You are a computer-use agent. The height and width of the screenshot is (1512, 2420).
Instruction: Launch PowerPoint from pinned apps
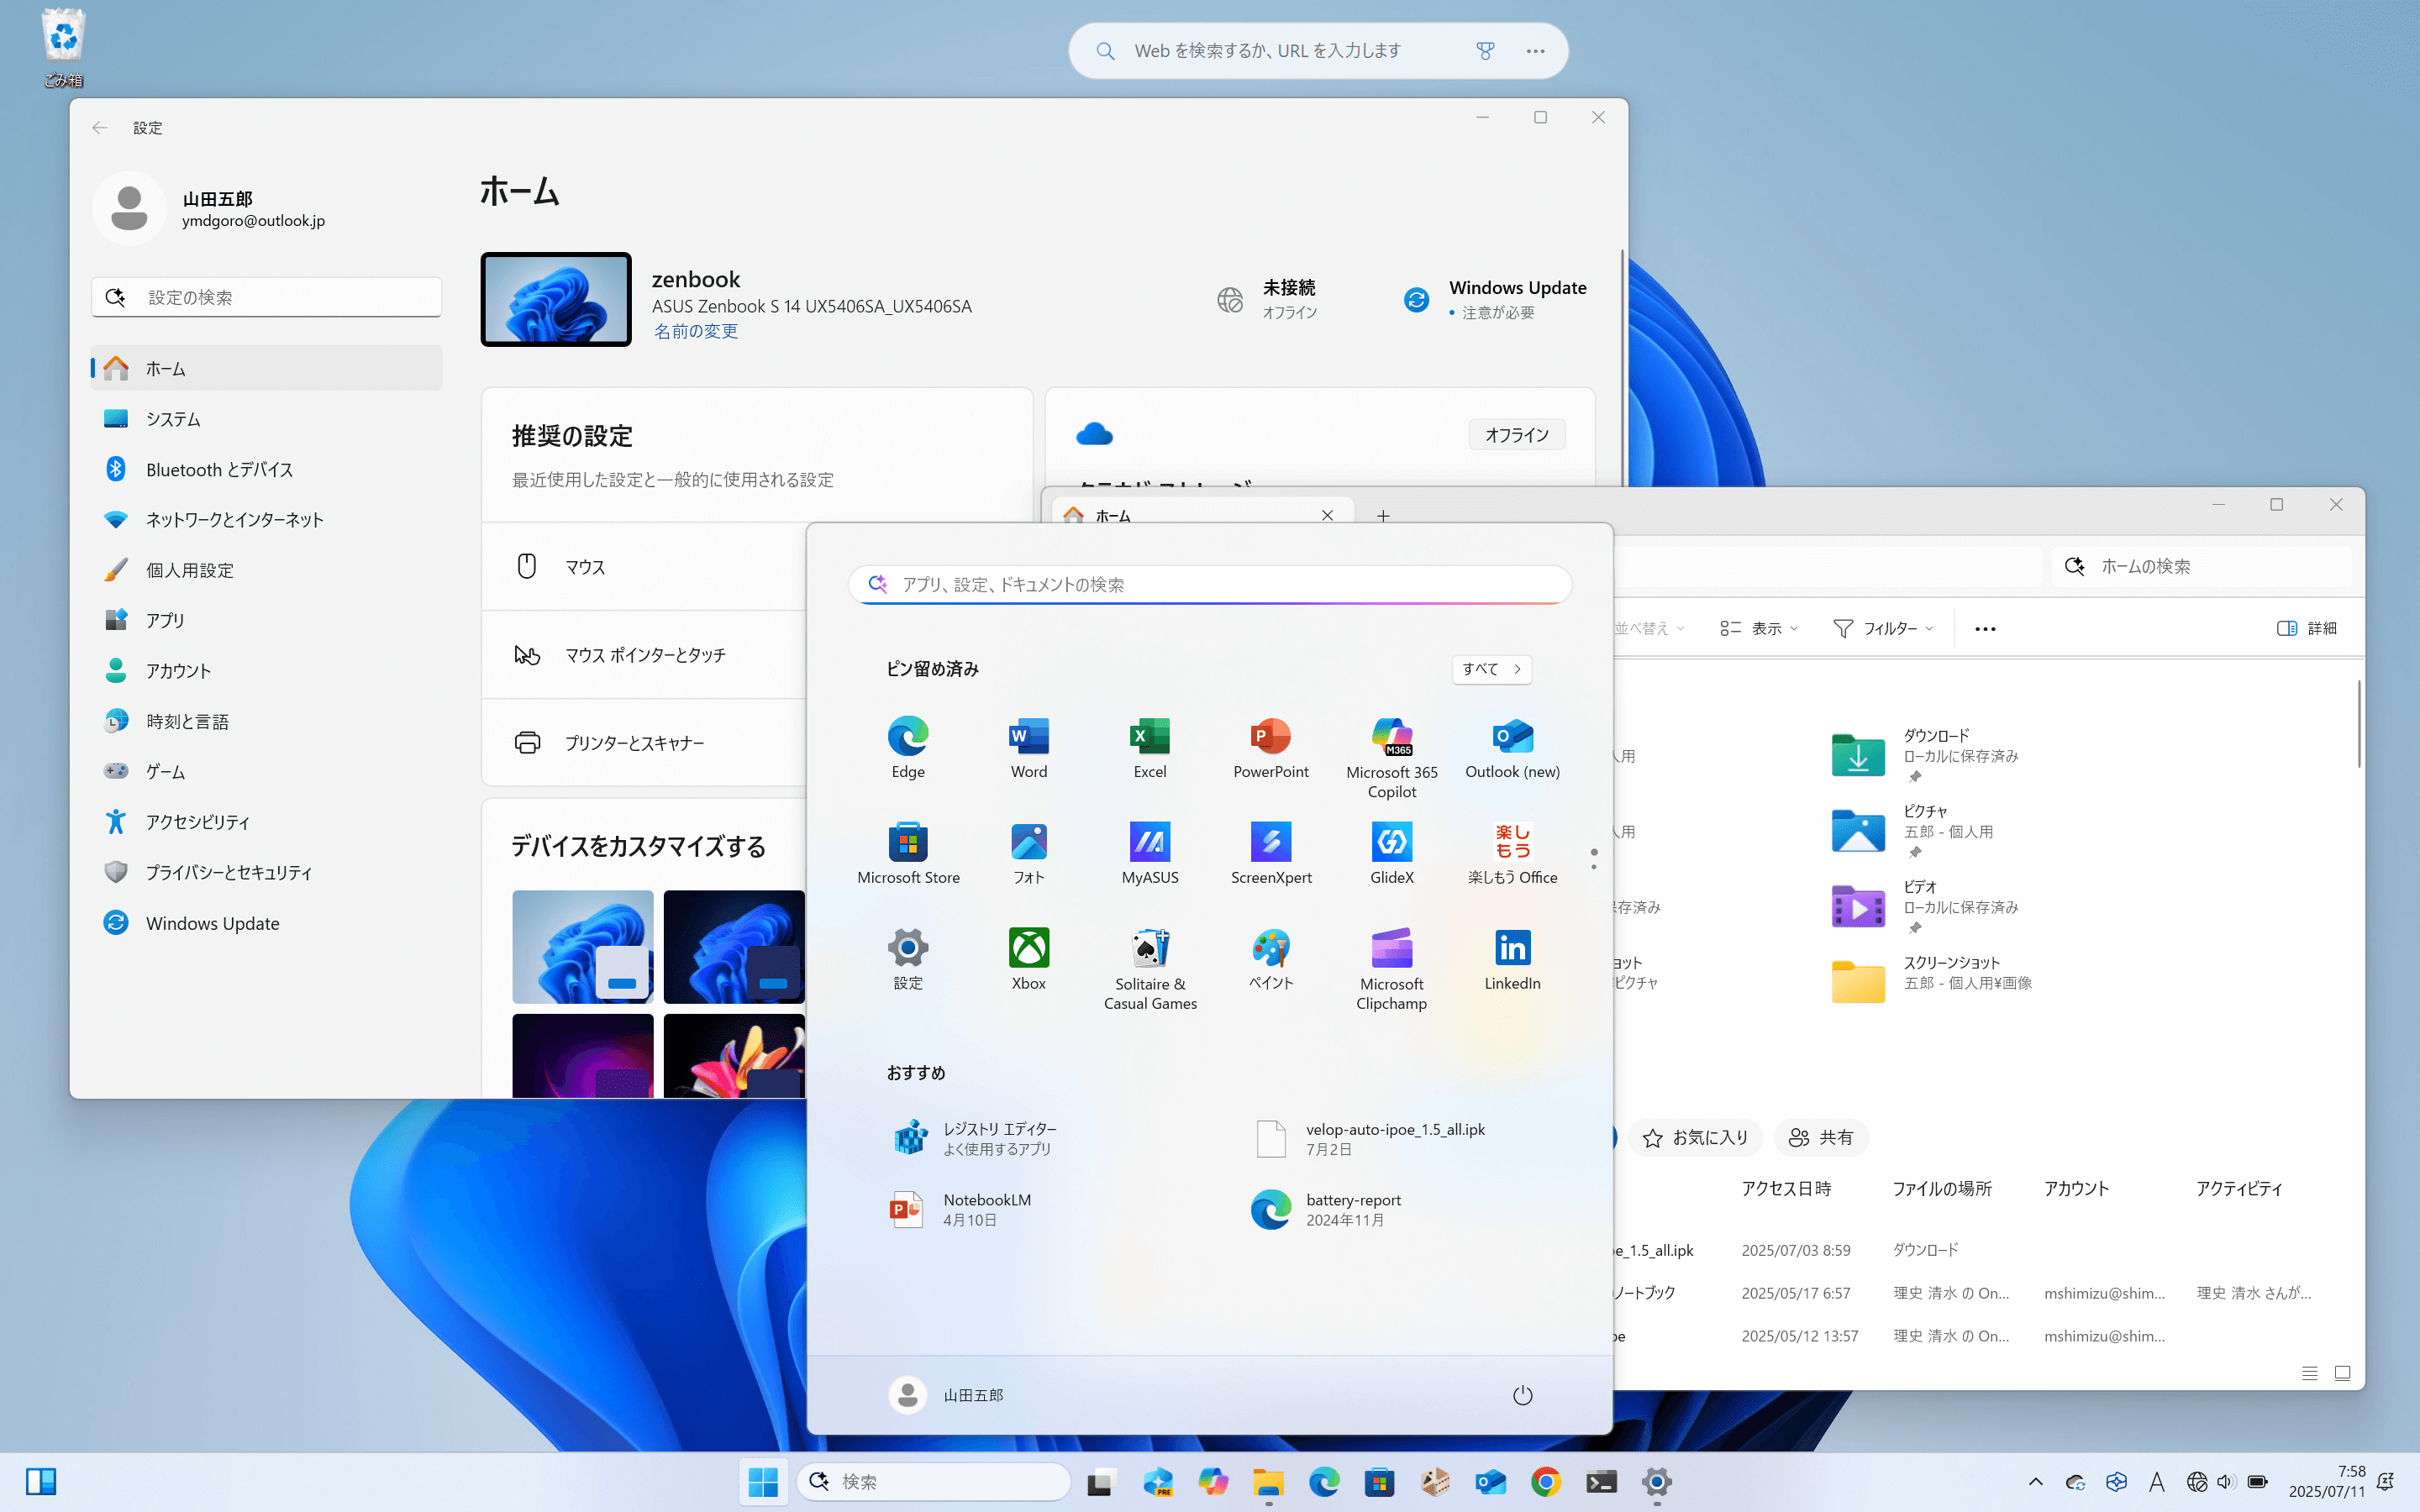[x=1271, y=747]
